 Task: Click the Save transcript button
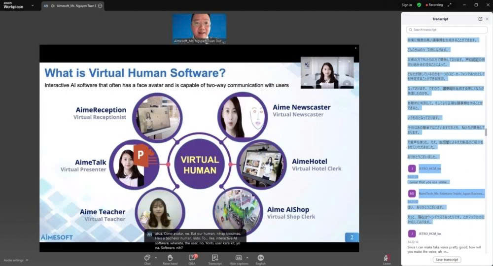447,260
